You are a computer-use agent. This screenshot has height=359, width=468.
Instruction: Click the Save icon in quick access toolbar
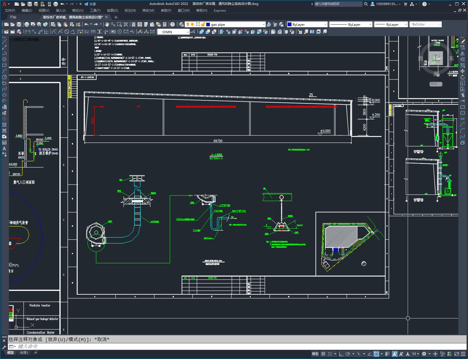tap(30, 4)
